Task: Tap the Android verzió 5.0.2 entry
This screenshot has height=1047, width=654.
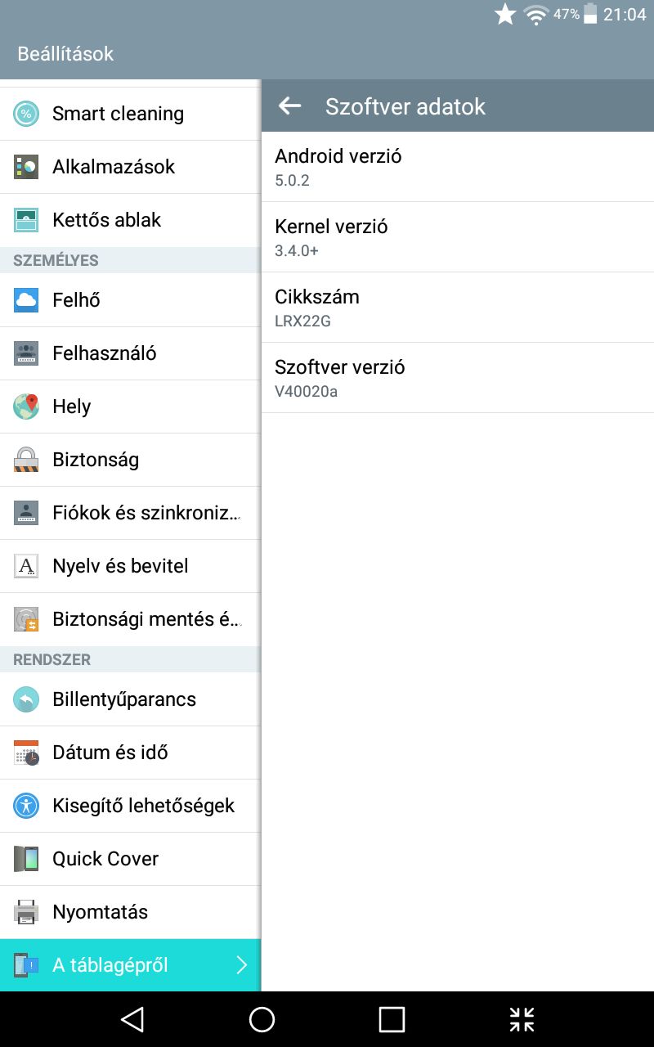Action: pyautogui.click(x=458, y=167)
